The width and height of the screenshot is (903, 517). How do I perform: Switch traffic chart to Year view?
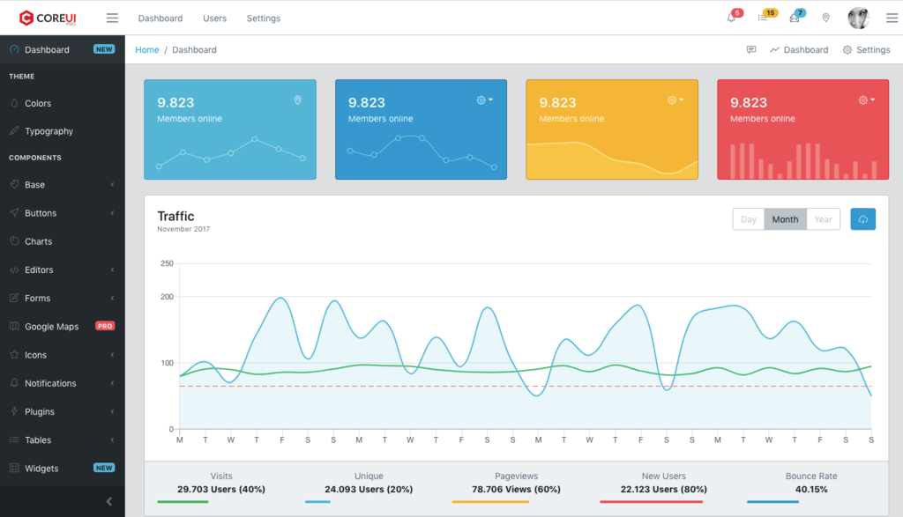[823, 218]
